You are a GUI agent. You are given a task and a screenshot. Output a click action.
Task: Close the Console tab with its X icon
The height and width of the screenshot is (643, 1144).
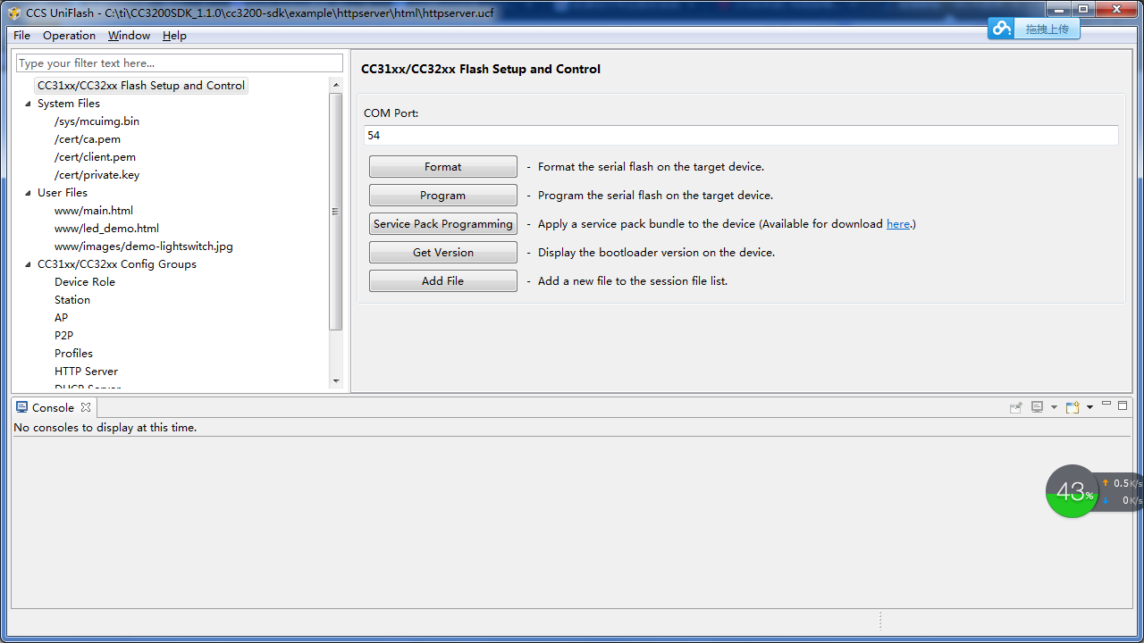pos(86,407)
